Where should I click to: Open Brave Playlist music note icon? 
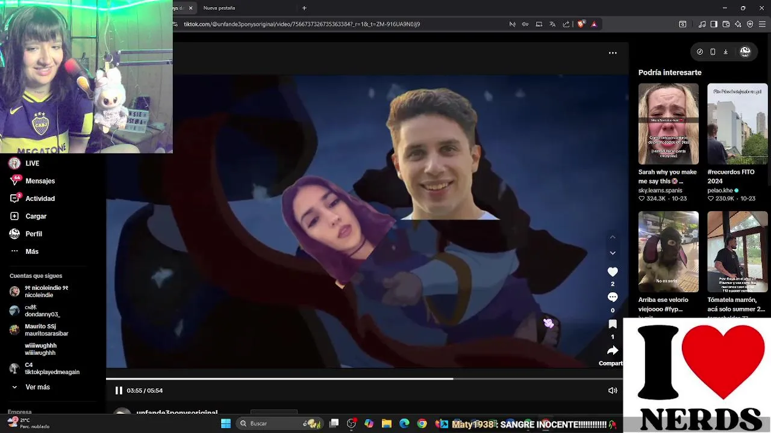point(702,24)
